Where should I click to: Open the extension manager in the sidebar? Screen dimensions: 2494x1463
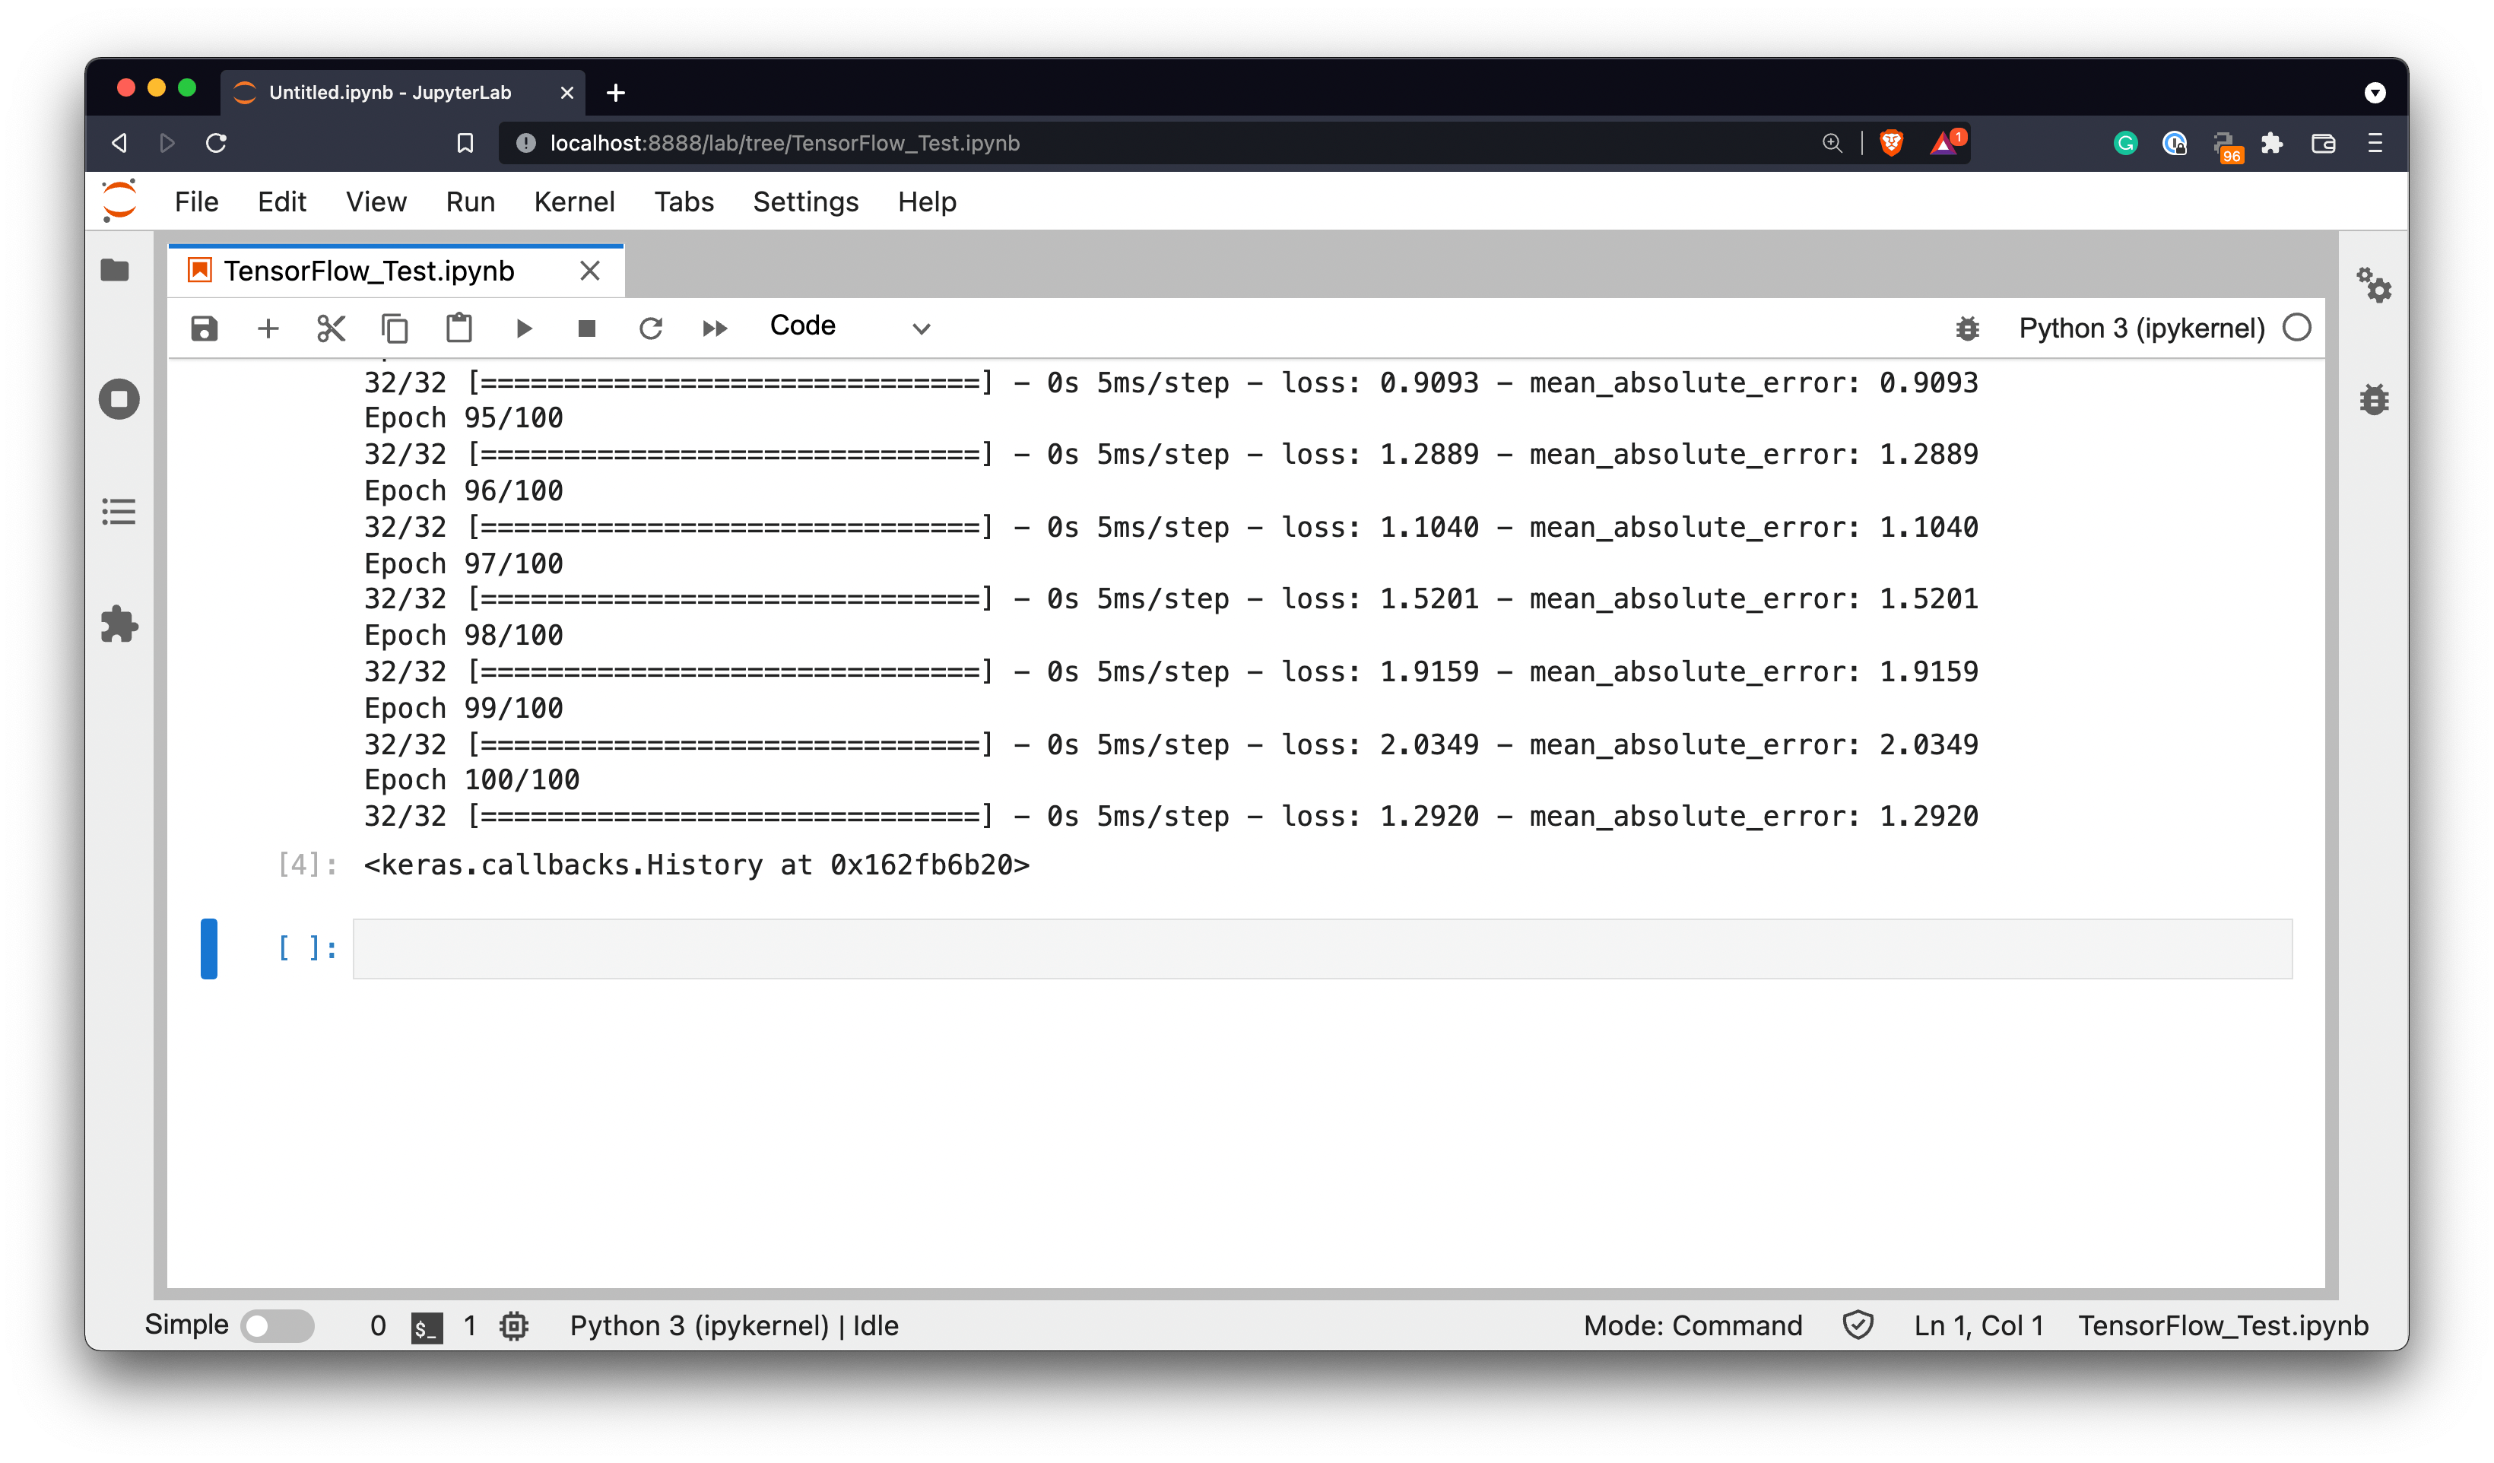[119, 624]
